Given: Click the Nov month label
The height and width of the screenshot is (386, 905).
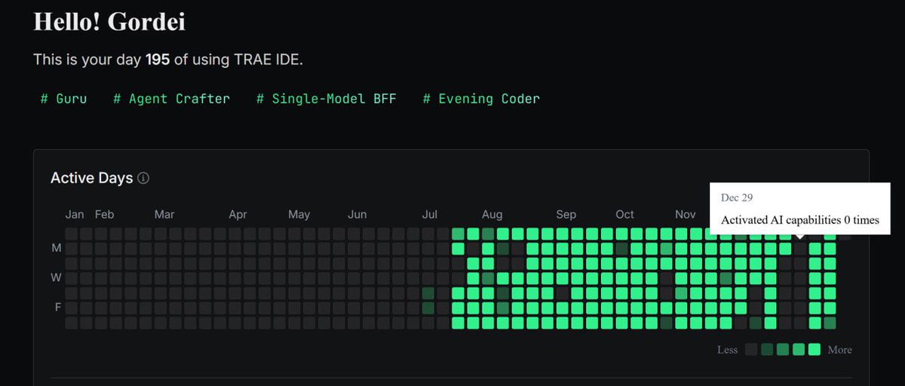Looking at the screenshot, I should point(686,215).
